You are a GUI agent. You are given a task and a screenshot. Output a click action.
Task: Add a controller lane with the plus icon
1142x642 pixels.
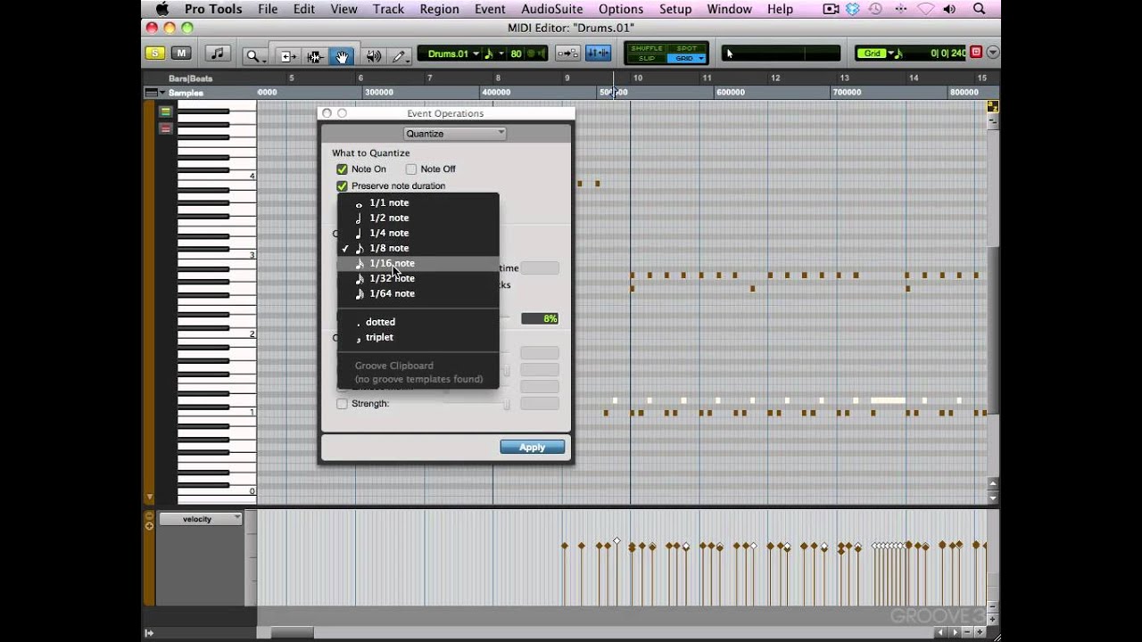point(149,526)
